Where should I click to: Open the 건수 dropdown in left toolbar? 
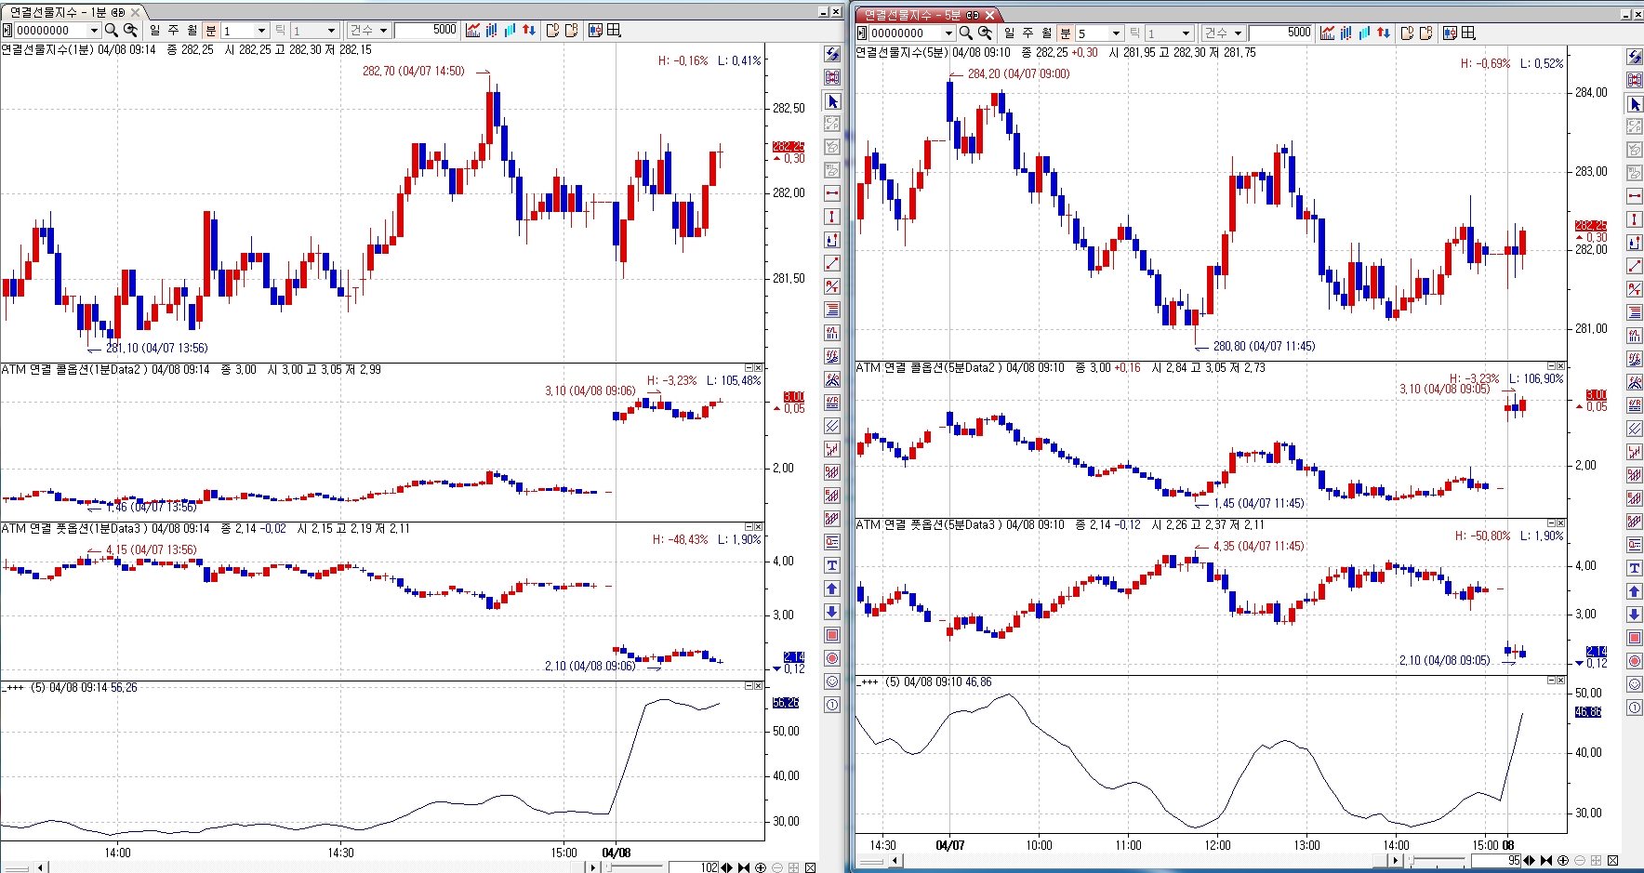[368, 31]
